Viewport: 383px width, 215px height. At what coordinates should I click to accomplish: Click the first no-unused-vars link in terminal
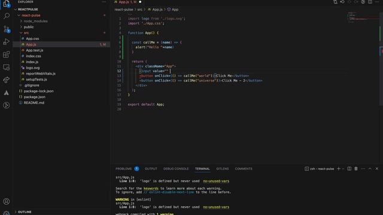pos(216,181)
